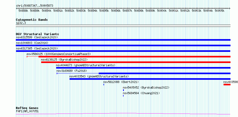Click the 50893k ruler tick label
The width and height of the screenshot is (238, 117).
click(81, 11)
